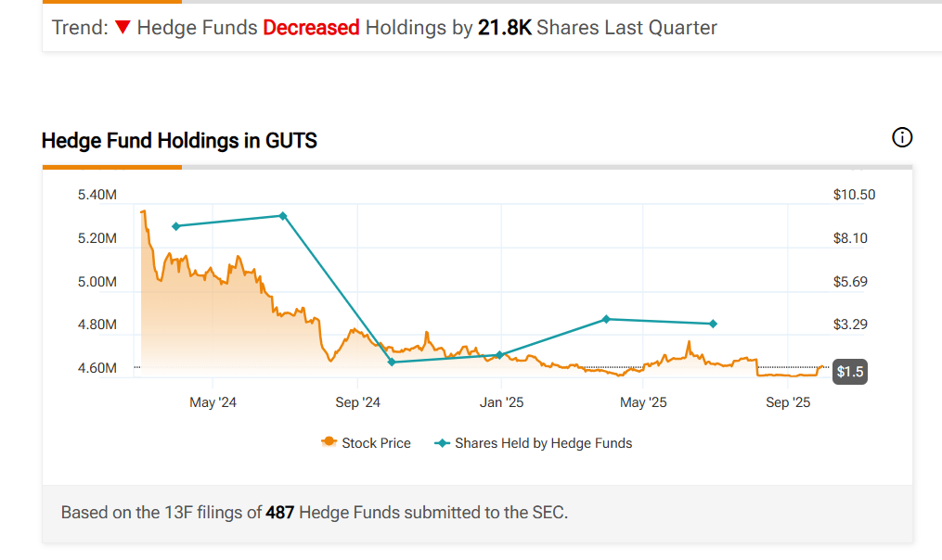Toggle the 'Shares Held by Hedge Funds' label

(543, 443)
